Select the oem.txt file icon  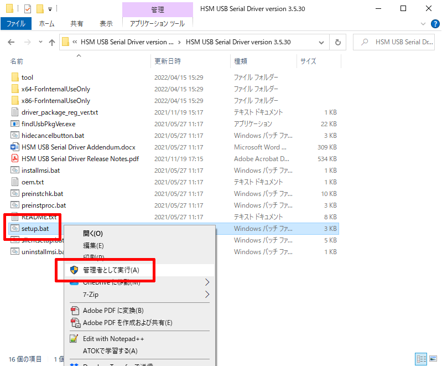tap(15, 182)
